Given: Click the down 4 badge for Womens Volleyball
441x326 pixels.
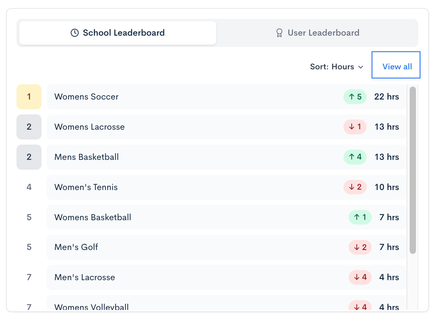Looking at the screenshot, I should [x=360, y=306].
